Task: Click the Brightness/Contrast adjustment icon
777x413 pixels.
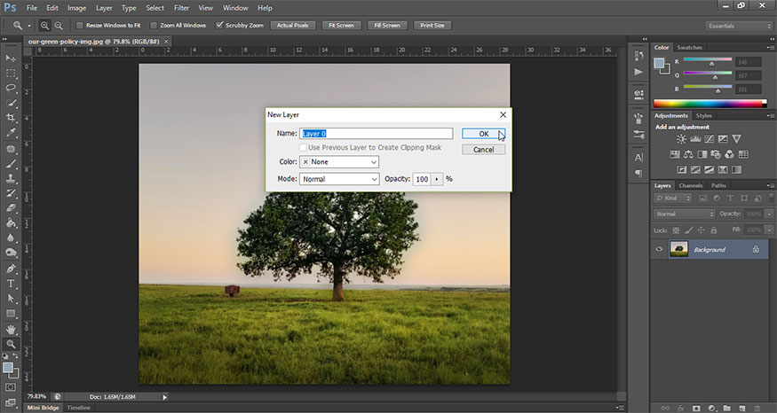Action: [681, 139]
